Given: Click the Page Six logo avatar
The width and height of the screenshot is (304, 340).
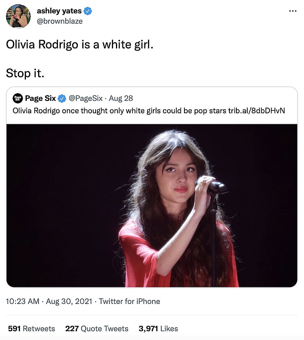Looking at the screenshot, I should pyautogui.click(x=17, y=98).
